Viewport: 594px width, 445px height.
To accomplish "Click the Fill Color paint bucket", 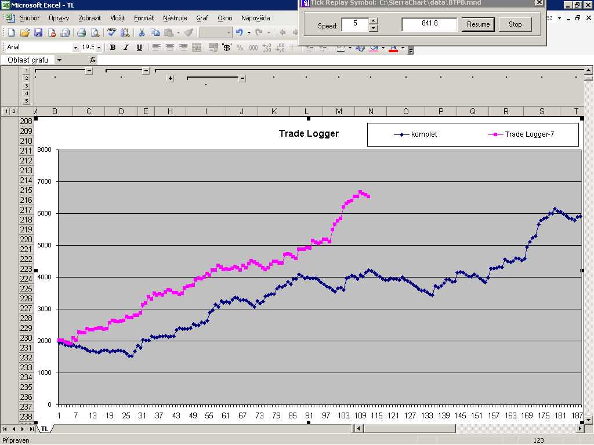I will [x=374, y=49].
